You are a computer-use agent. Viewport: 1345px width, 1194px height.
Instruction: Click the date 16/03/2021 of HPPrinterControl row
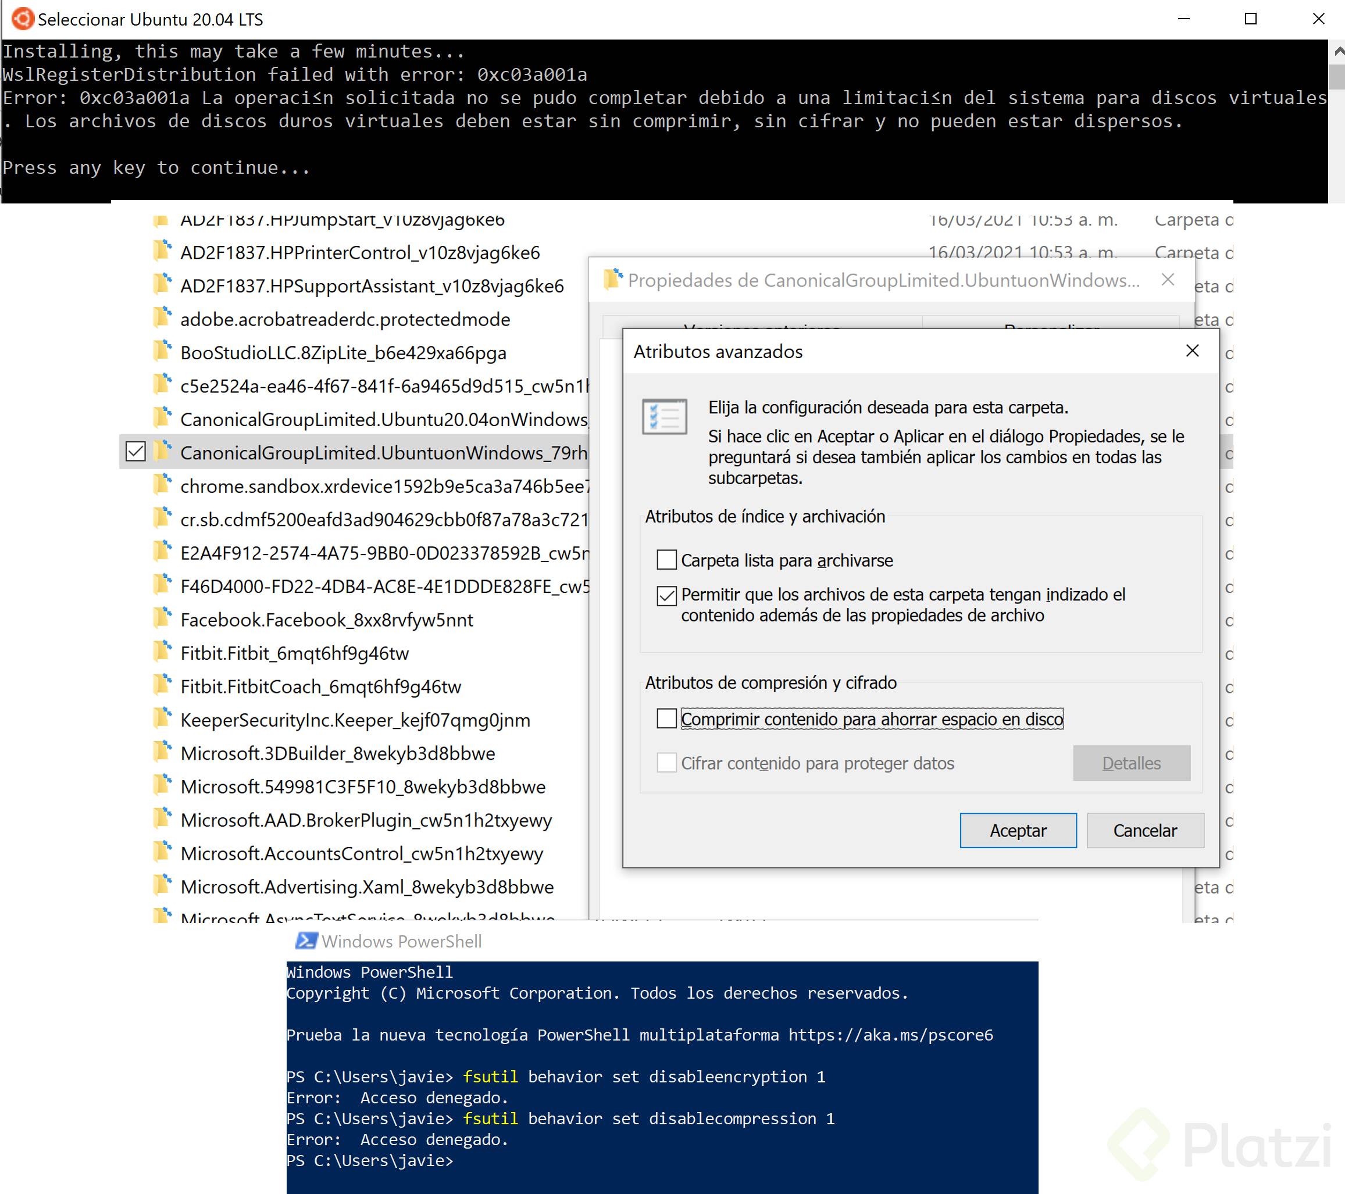click(x=1023, y=253)
